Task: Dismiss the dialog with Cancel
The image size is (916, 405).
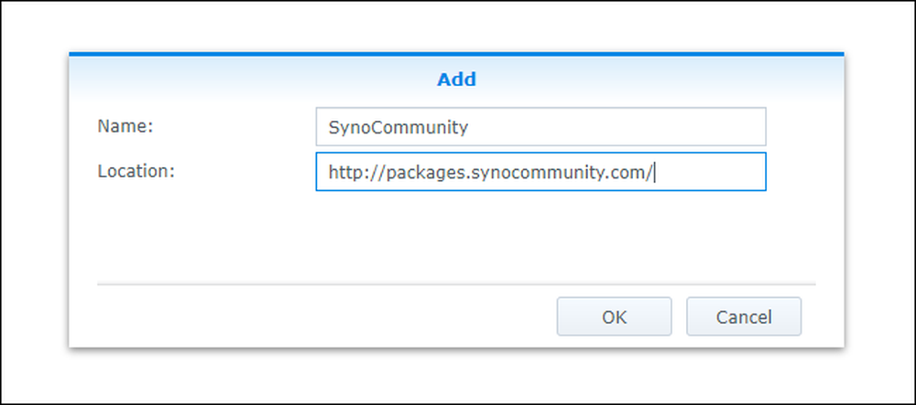Action: (x=744, y=316)
